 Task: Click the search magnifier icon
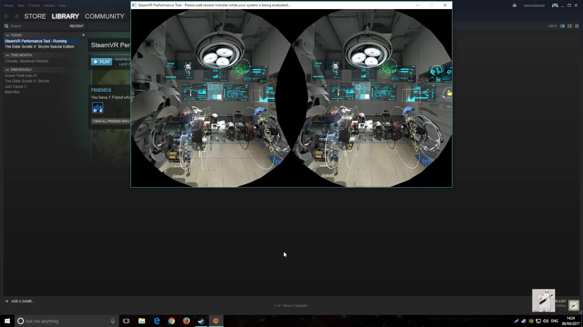[6, 26]
